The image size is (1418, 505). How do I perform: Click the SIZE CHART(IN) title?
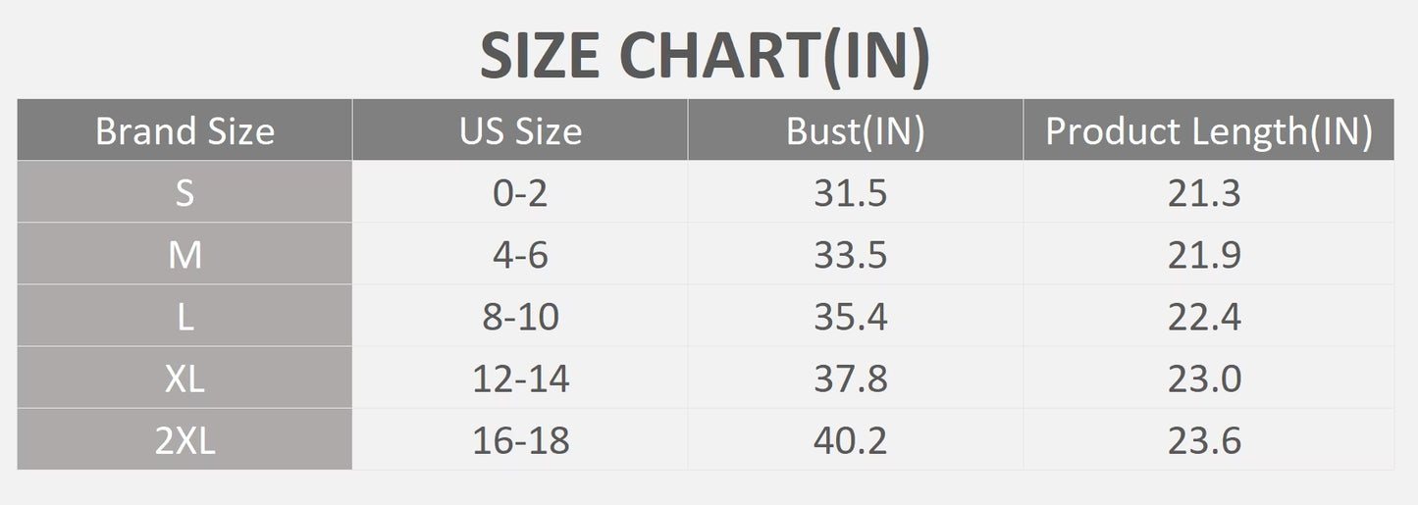pos(705,56)
